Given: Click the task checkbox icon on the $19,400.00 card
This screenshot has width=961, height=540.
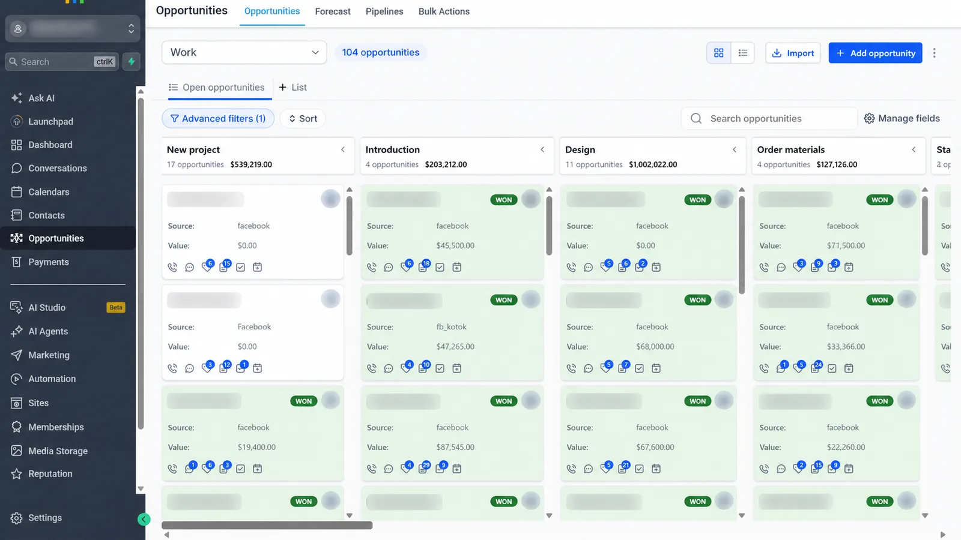Looking at the screenshot, I should click(x=240, y=469).
